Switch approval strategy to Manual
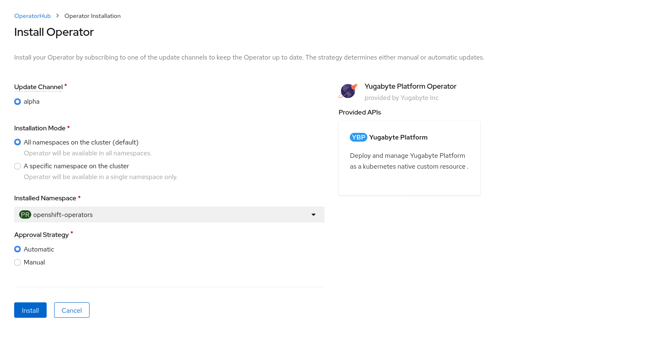663x349 pixels. click(17, 262)
